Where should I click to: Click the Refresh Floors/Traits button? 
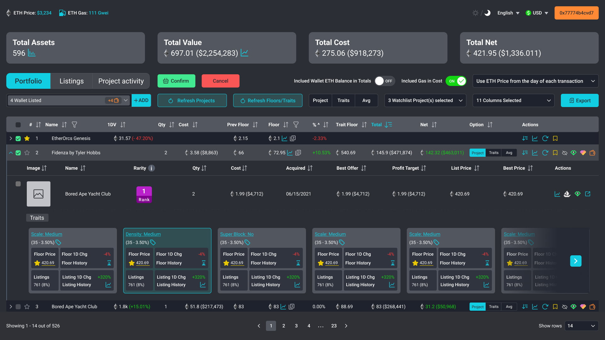coord(268,100)
